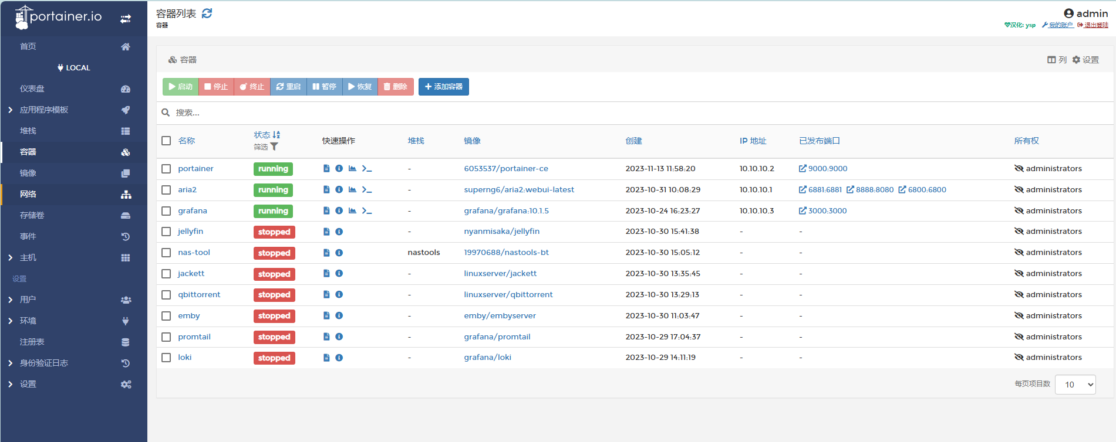
Task: Open console icon for aria2 container
Action: 367,189
